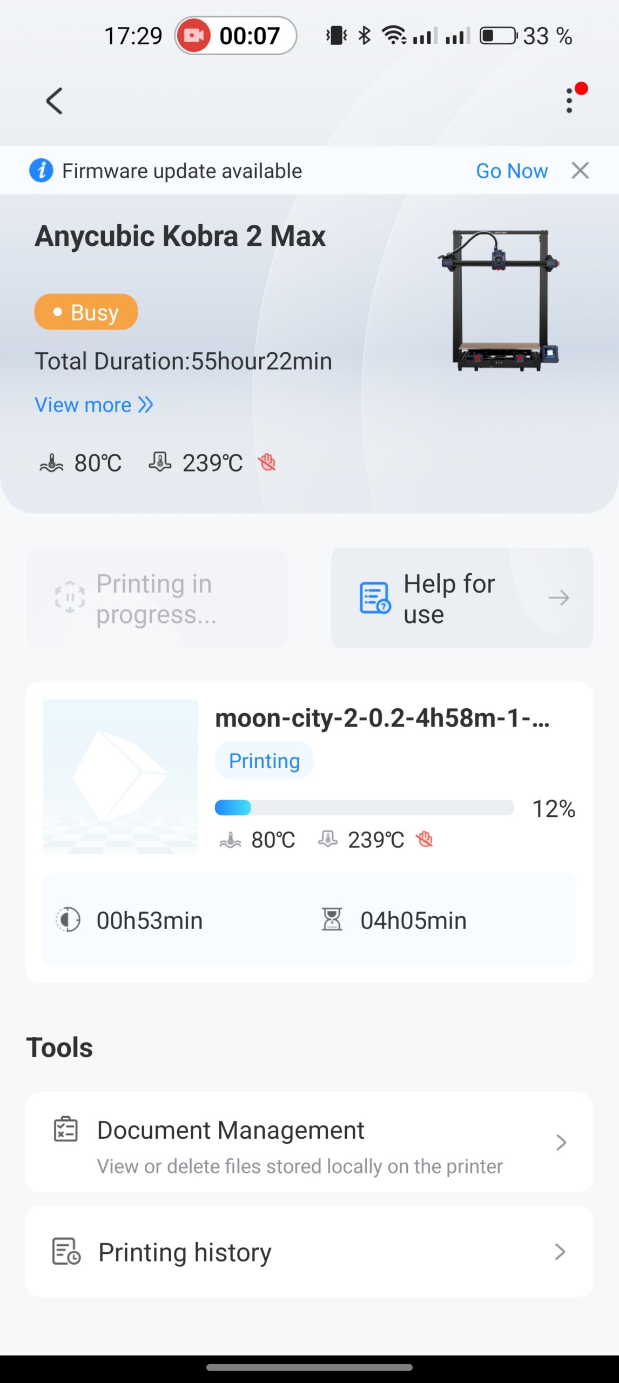Tap the red fan-off icon near 239°C in header
Screen dimensions: 619x1383
click(x=267, y=462)
